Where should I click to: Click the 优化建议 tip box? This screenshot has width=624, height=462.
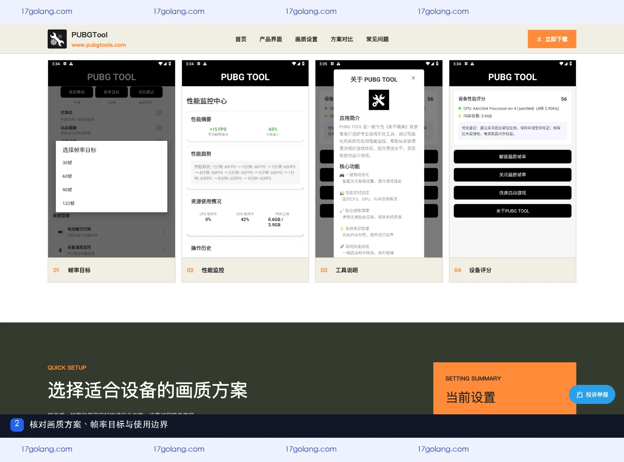(513, 131)
